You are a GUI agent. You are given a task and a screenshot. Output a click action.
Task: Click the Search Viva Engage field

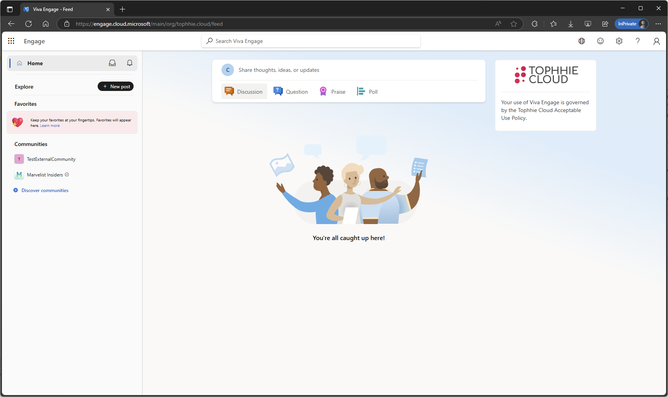[x=311, y=41]
